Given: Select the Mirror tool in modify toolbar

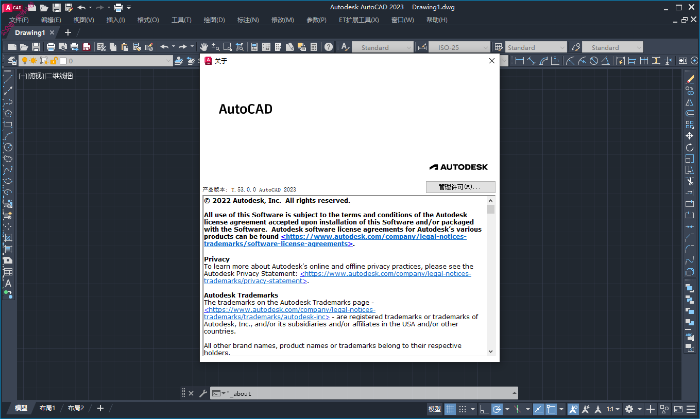Looking at the screenshot, I should click(690, 102).
